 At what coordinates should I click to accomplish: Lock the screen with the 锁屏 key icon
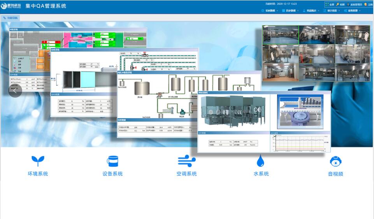coord(337,4)
